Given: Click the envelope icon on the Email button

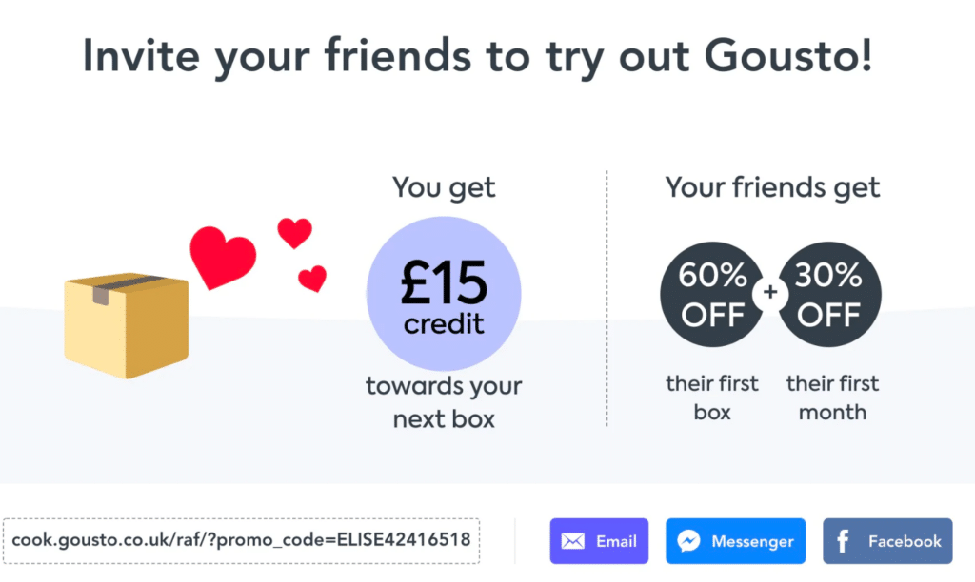Looking at the screenshot, I should [x=572, y=540].
